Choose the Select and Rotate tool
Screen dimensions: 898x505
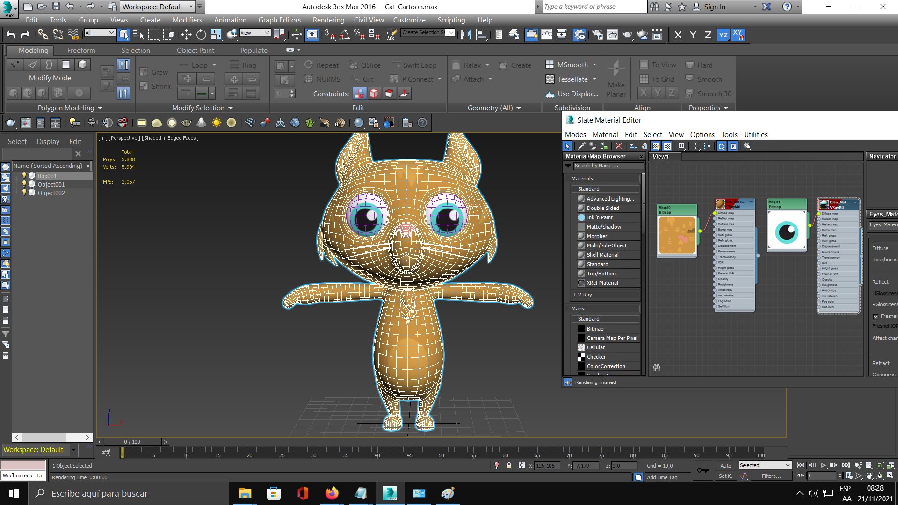[x=201, y=34]
